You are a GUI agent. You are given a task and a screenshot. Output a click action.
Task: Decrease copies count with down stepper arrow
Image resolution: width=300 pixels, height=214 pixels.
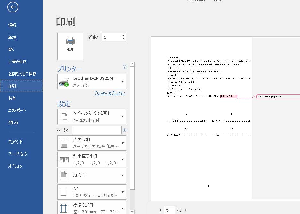click(123, 39)
